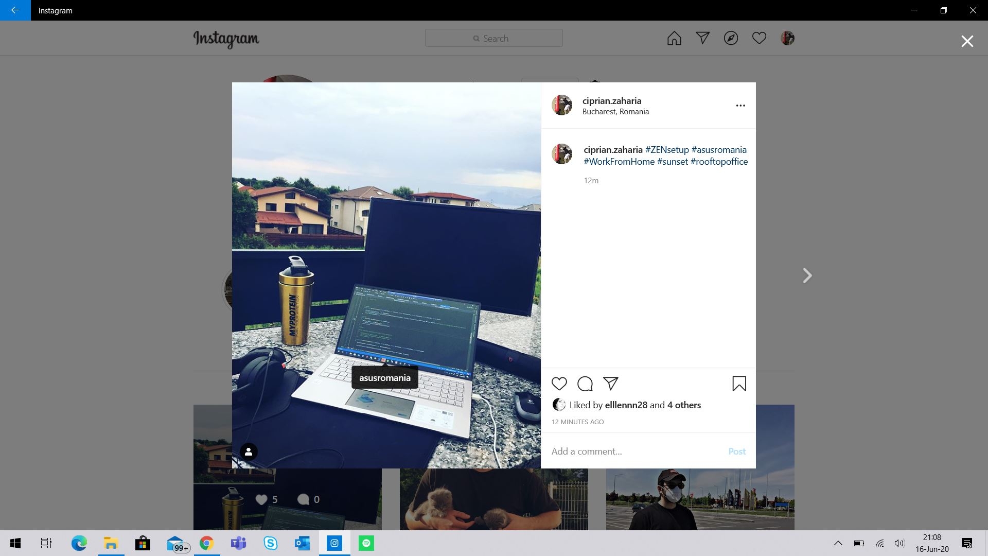Toggle tagged people icon on photo
This screenshot has width=988, height=556.
click(249, 452)
